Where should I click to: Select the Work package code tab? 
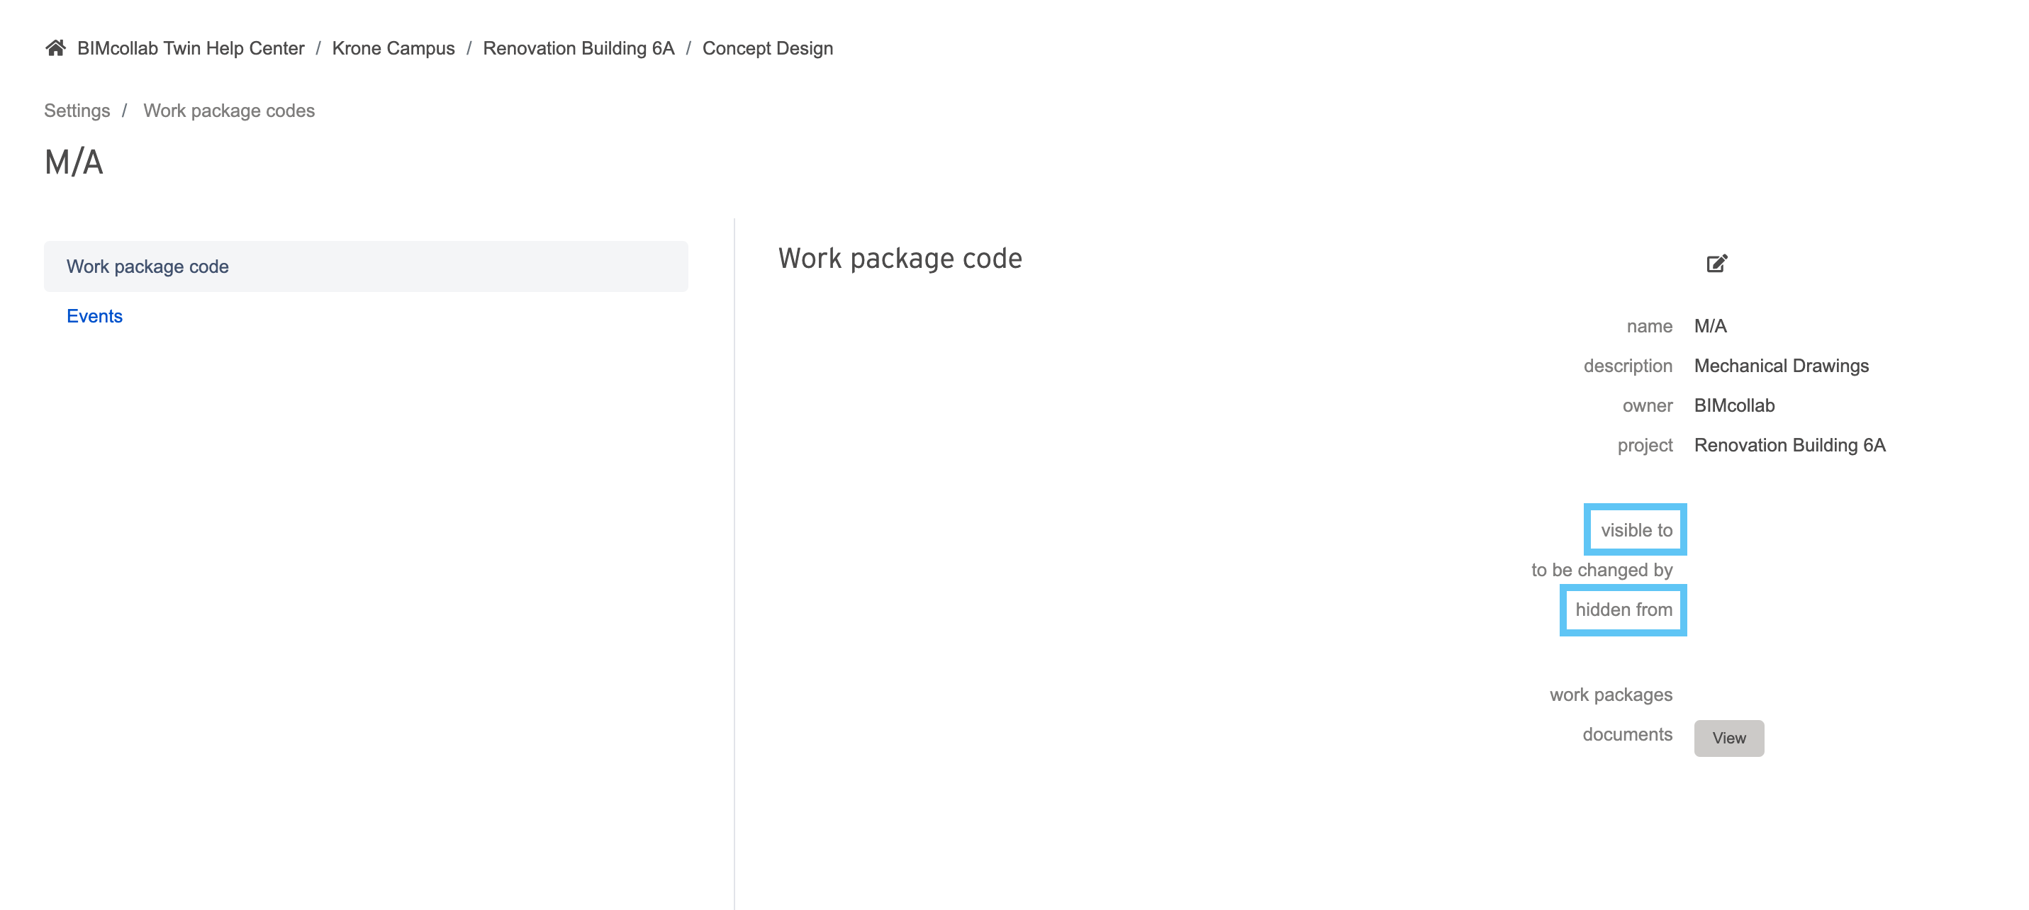point(367,267)
